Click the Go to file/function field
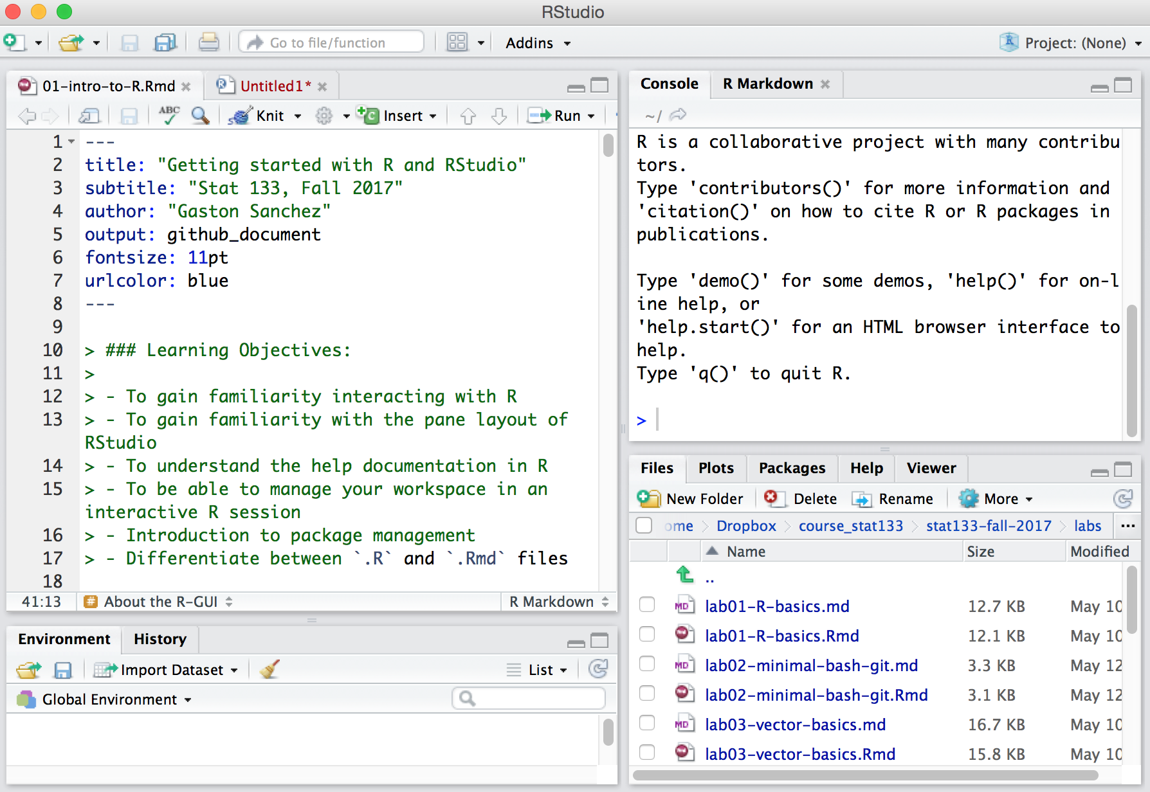The height and width of the screenshot is (792, 1150). coord(331,42)
